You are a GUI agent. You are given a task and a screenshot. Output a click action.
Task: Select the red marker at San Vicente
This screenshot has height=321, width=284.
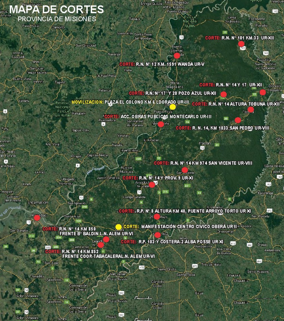tap(185, 170)
